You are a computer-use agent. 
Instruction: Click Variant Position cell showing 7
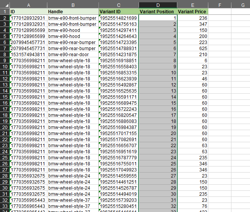point(158,55)
